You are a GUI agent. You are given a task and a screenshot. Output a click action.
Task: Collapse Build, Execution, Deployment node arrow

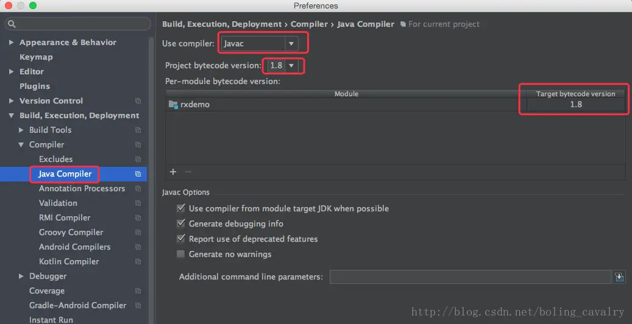(12, 115)
